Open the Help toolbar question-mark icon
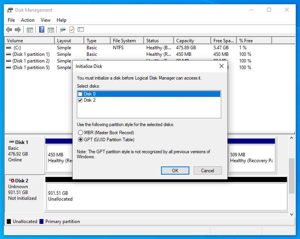Viewport: 300px width, 239px height. coord(42,29)
